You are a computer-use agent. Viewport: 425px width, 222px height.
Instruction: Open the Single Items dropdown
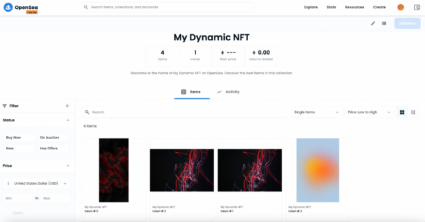coord(317,112)
